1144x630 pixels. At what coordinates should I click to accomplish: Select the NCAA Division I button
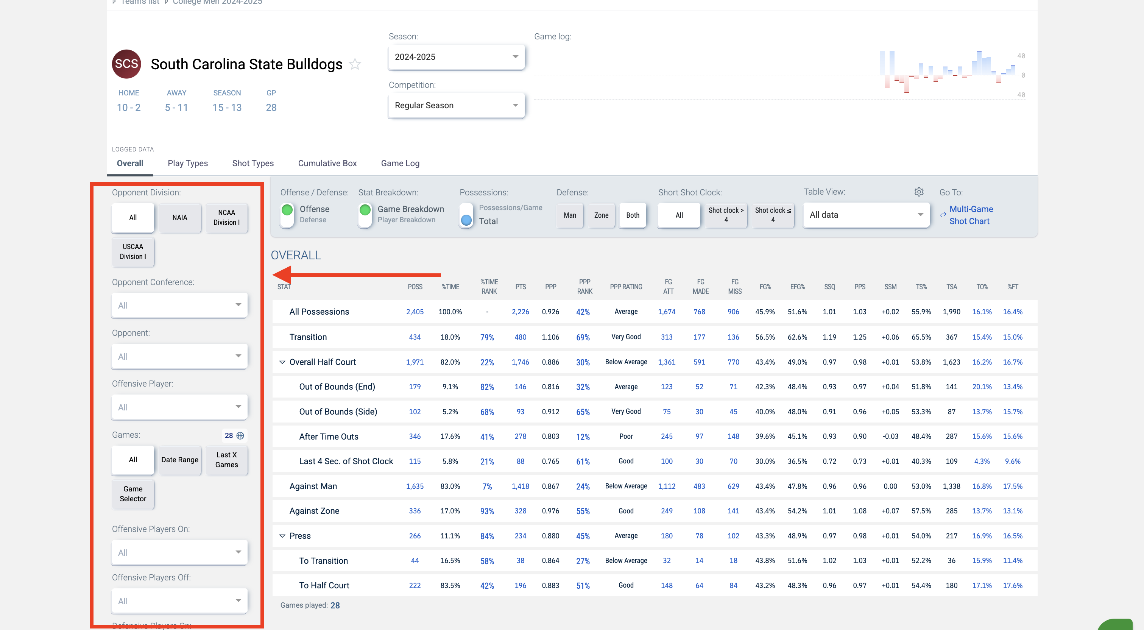tap(226, 217)
